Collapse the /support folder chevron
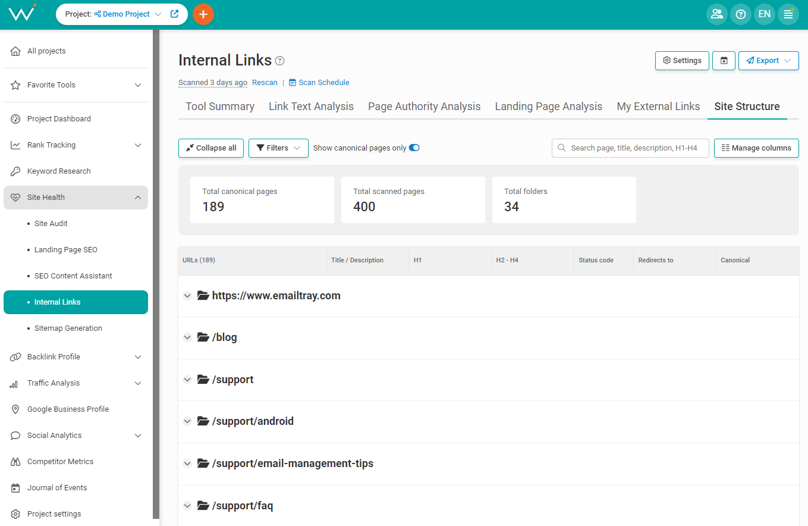808x526 pixels. click(187, 380)
